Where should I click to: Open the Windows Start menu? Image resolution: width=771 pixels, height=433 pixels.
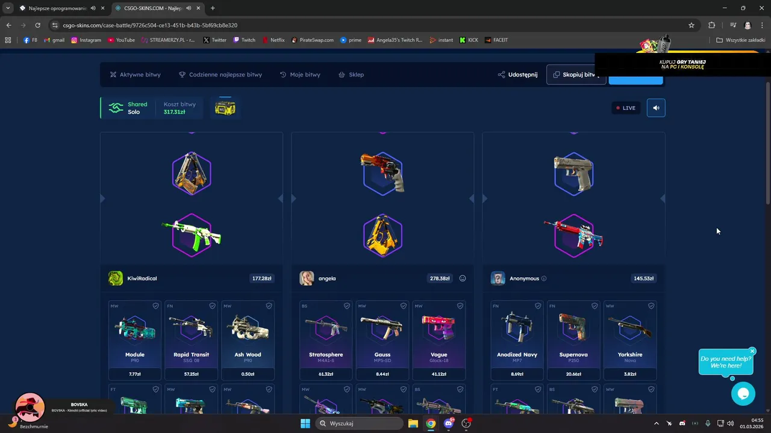pos(305,423)
